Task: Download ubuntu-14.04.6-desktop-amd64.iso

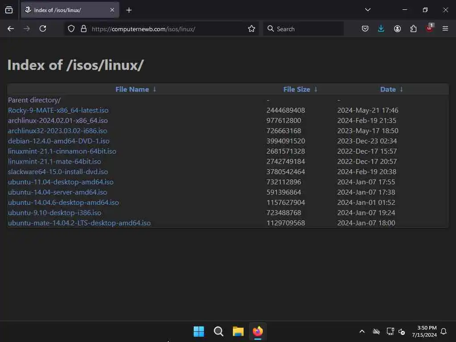Action: pyautogui.click(x=63, y=203)
